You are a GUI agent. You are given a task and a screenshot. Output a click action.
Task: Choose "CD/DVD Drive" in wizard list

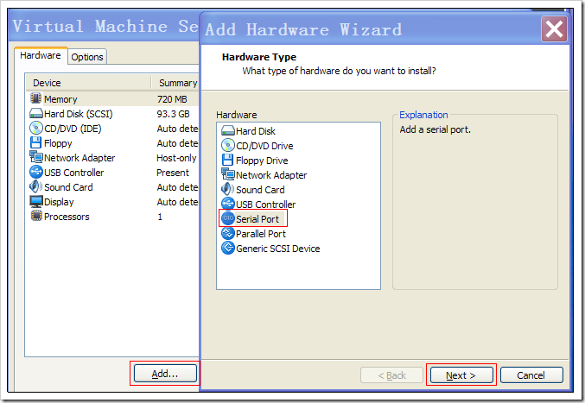pos(264,146)
